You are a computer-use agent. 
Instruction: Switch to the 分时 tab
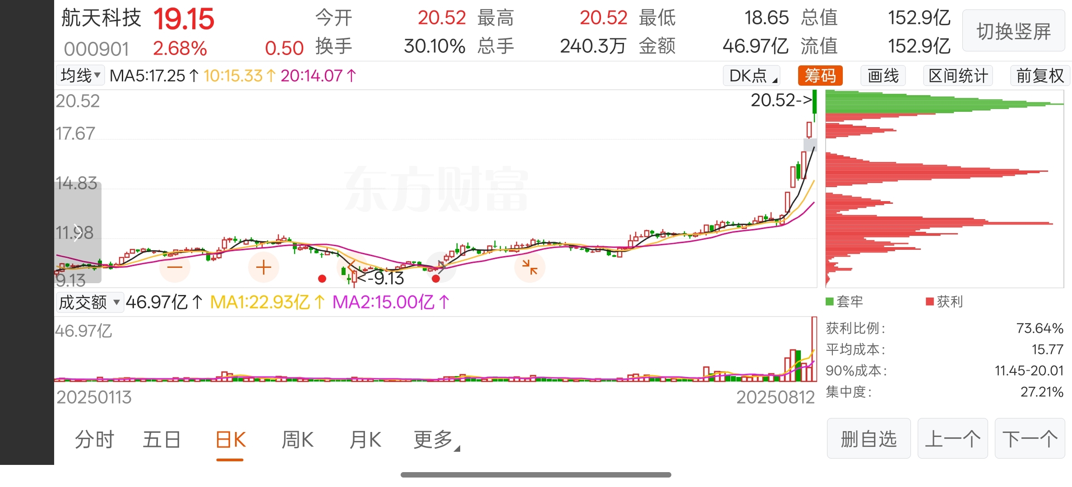(94, 440)
